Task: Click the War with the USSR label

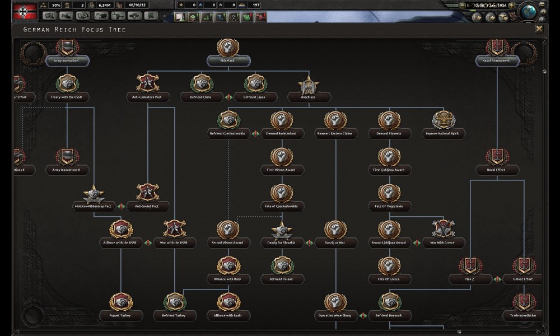Action: click(174, 243)
